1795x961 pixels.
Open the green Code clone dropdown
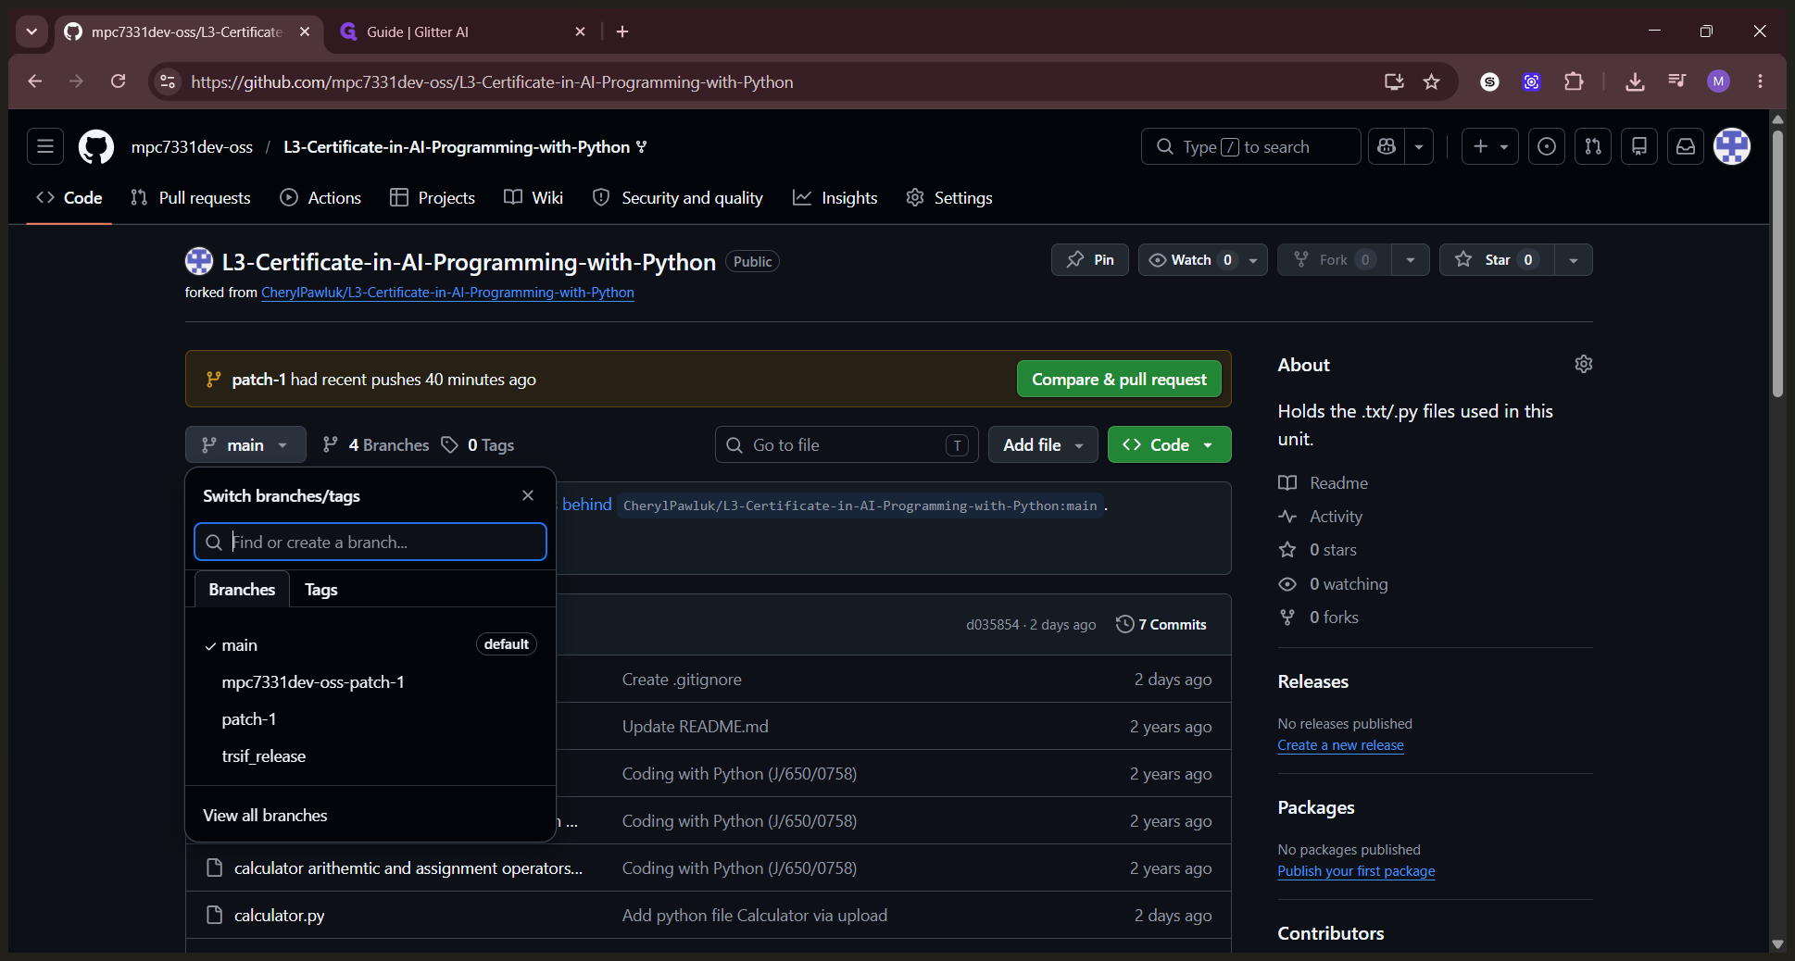[1169, 444]
